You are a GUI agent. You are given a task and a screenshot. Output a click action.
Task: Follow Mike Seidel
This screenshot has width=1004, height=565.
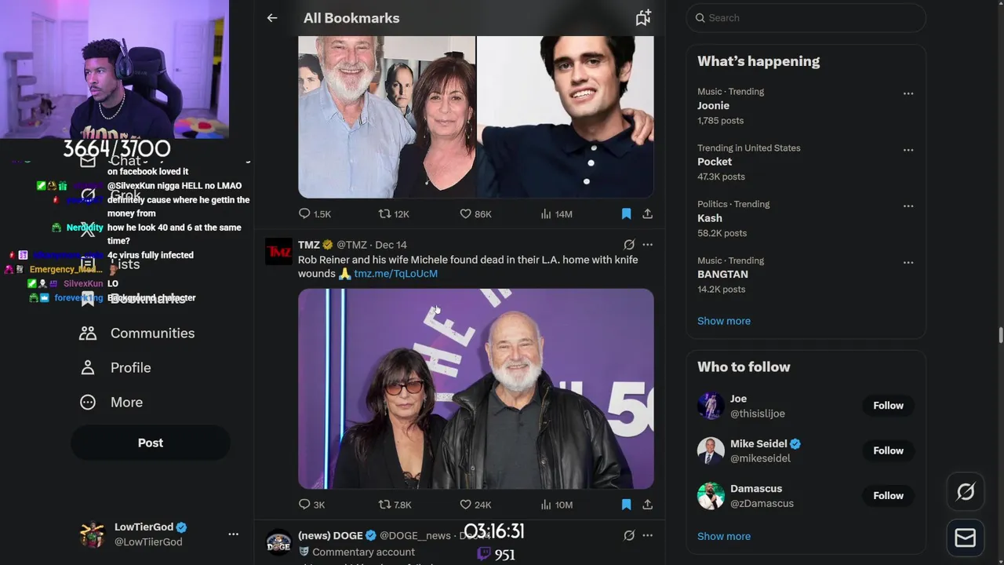pyautogui.click(x=888, y=450)
